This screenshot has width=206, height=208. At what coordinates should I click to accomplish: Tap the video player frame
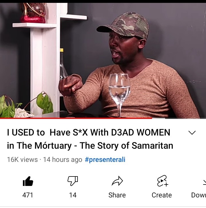pyautogui.click(x=103, y=60)
